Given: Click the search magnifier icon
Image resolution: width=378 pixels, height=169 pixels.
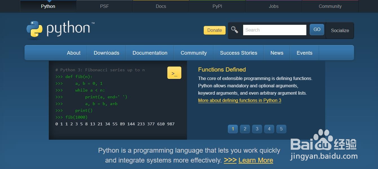Looking at the screenshot, I should 234,29.
